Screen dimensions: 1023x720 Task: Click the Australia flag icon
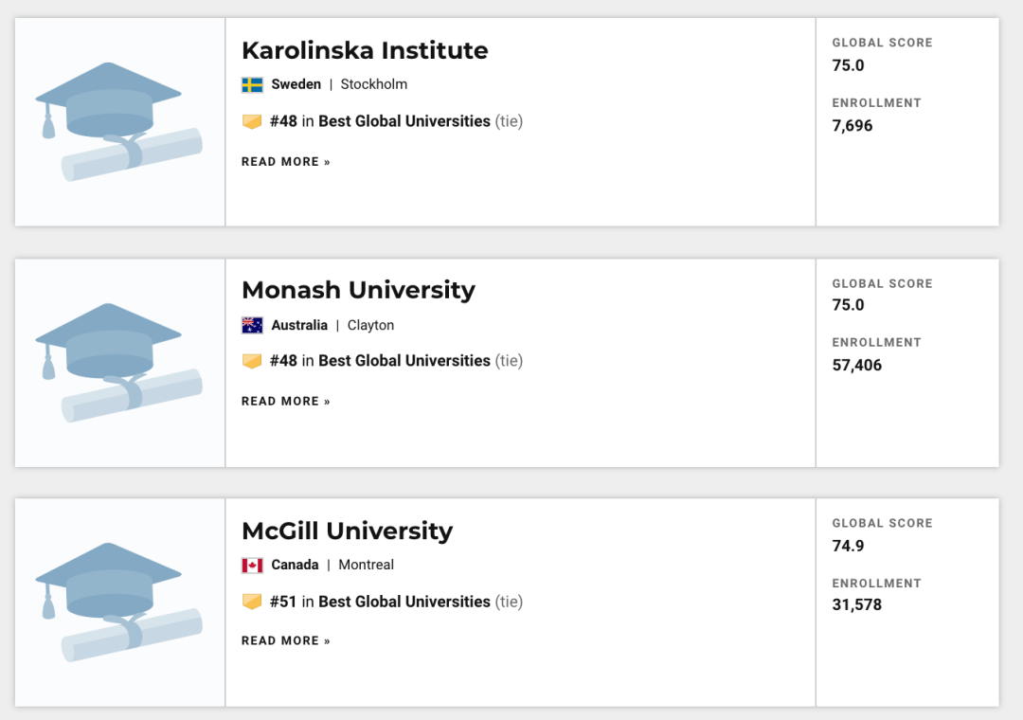tap(252, 325)
